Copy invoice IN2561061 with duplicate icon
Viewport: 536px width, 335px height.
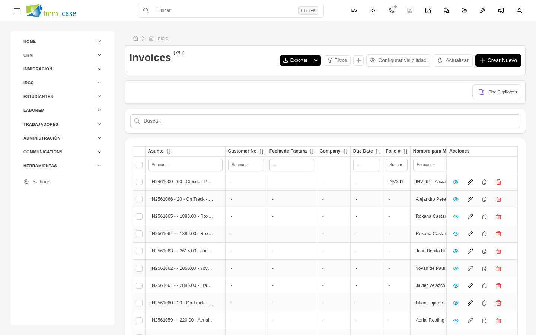pyautogui.click(x=484, y=286)
